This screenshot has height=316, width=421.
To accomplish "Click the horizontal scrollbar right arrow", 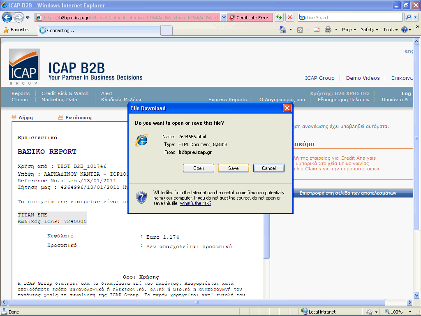I will point(409,302).
